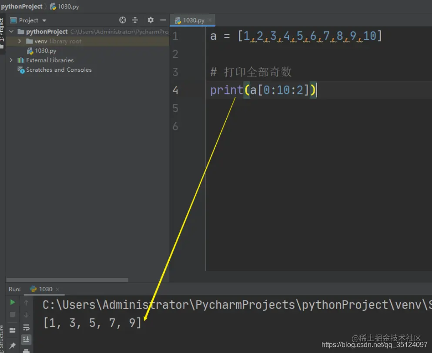Screen dimensions: 432x353
Task: Click line number 3 in gutter
Action: click(x=175, y=72)
